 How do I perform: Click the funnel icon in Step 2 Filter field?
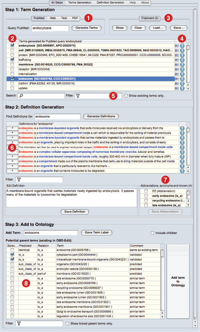pos(19,180)
